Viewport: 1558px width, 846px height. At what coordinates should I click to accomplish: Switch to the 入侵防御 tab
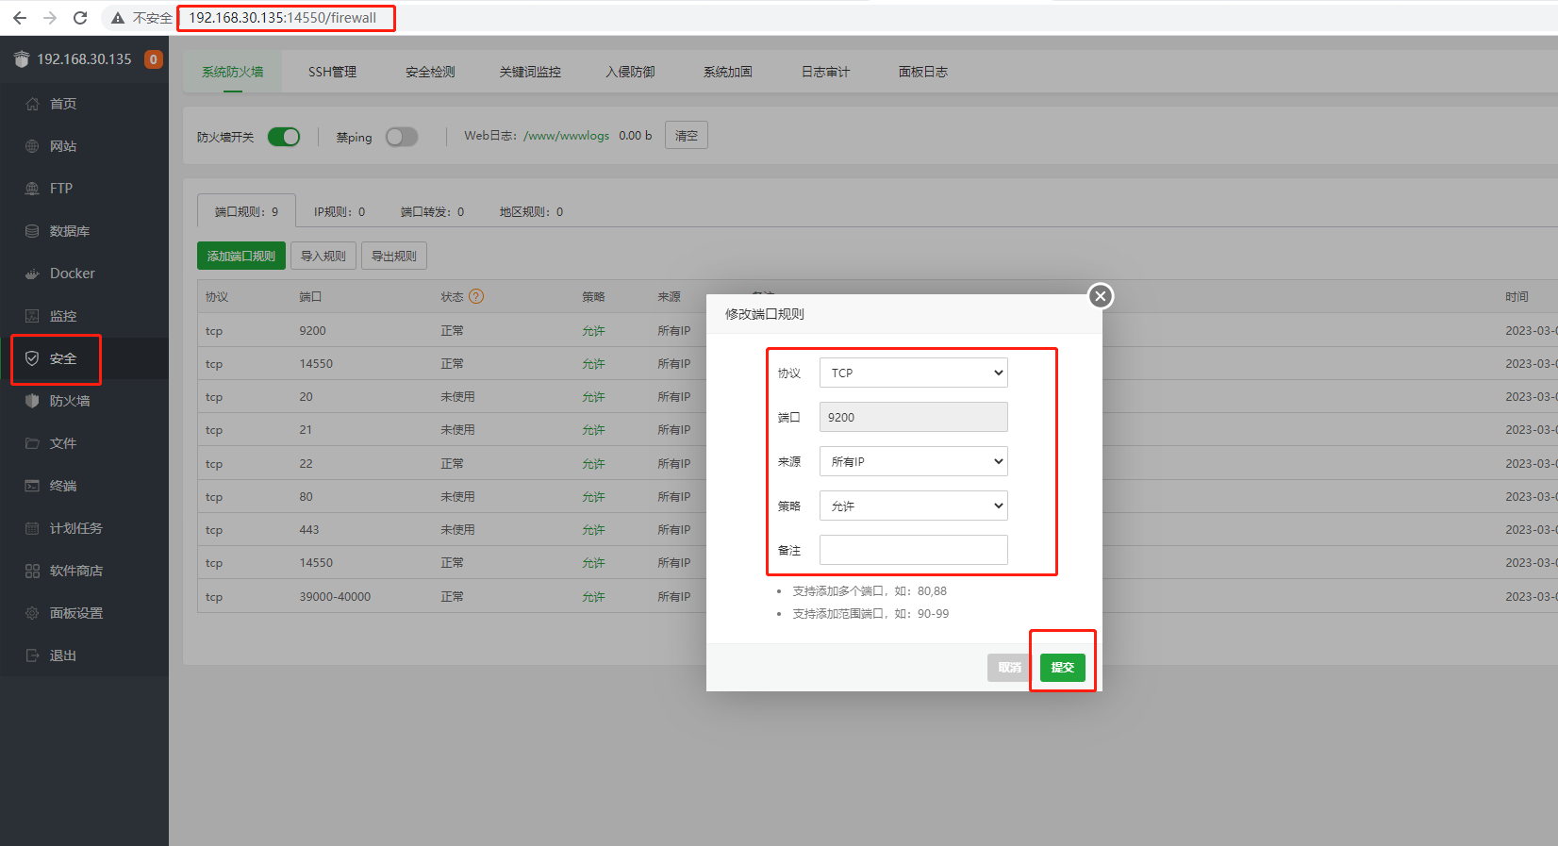point(630,72)
